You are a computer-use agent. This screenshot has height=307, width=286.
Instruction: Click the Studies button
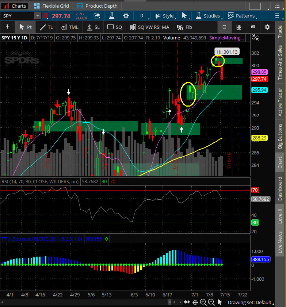pos(207,16)
